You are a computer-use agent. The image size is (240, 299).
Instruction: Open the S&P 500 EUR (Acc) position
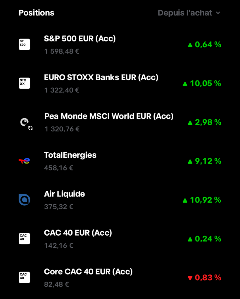80,39
